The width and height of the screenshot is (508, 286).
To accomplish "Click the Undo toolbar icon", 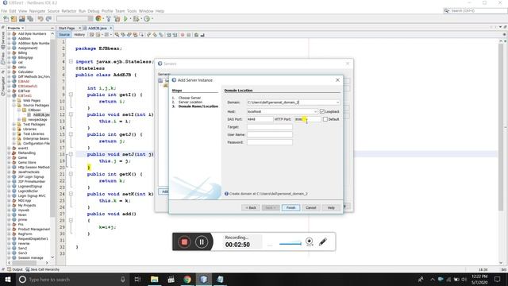I will click(40, 19).
